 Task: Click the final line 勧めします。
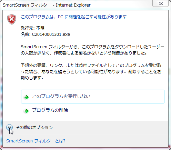pyautogui.click(x=32, y=78)
